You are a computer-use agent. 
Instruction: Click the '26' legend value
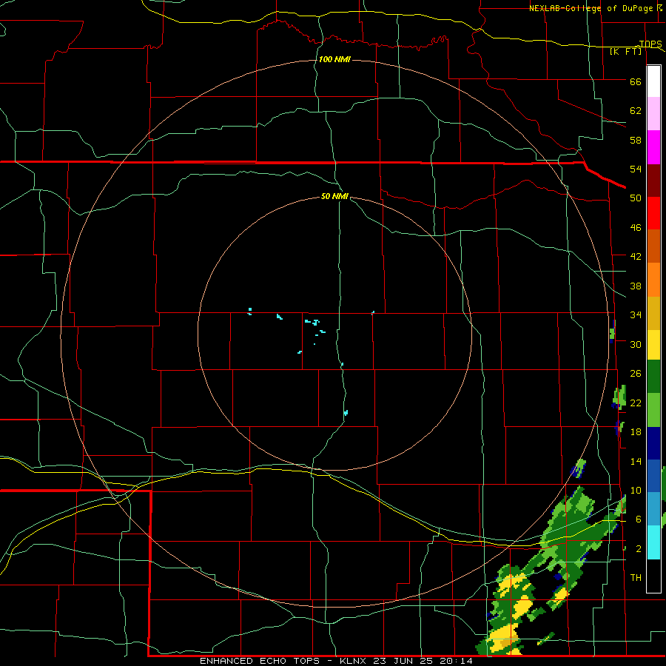tap(636, 374)
